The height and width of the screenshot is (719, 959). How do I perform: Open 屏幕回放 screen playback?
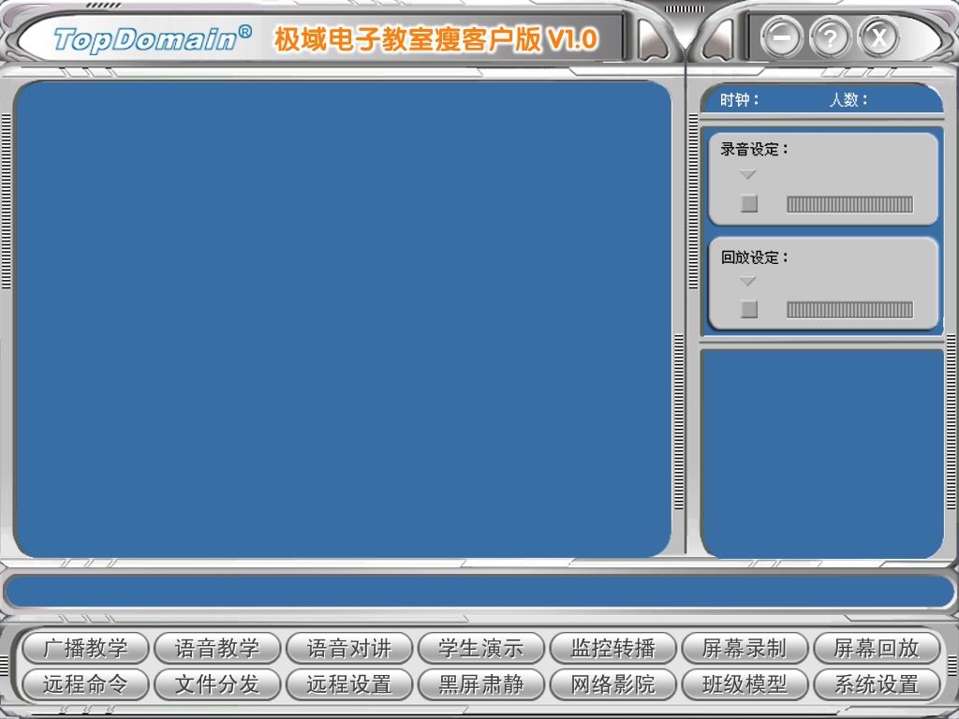pyautogui.click(x=877, y=648)
